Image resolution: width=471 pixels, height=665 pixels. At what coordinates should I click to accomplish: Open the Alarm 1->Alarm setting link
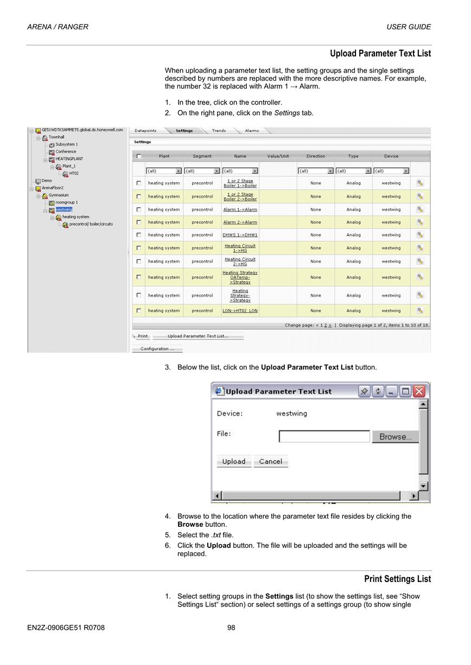click(x=240, y=209)
